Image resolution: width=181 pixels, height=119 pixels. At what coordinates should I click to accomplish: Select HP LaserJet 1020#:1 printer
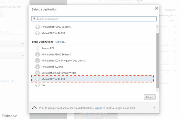92,67
